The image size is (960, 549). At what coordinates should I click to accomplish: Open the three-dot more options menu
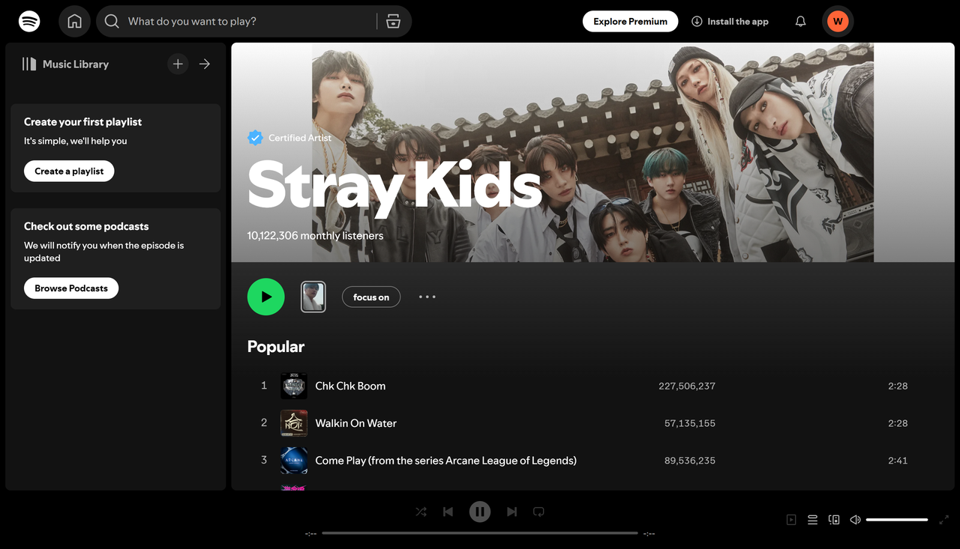[x=427, y=297]
